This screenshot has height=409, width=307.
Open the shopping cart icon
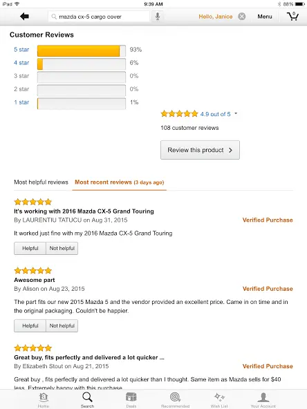[292, 17]
